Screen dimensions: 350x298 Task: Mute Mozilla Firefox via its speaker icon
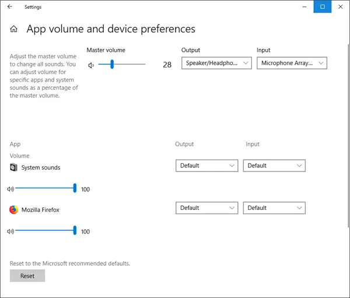click(x=10, y=232)
